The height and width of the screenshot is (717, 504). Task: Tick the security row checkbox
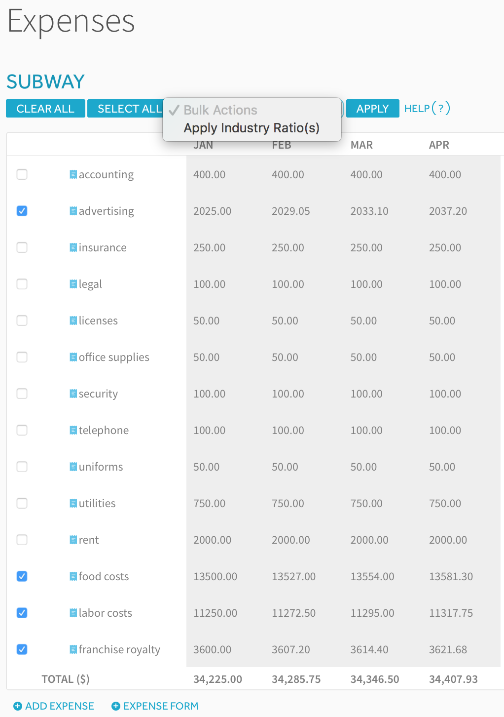coord(22,394)
